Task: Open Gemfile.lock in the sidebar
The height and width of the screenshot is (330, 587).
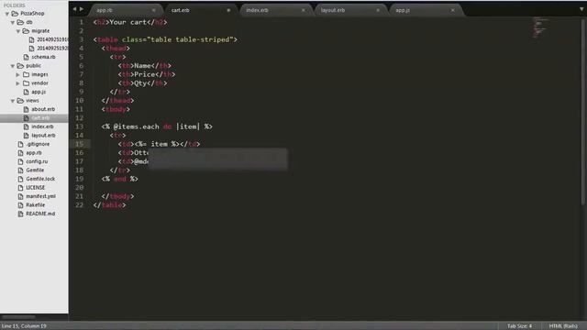Action: tap(40, 179)
